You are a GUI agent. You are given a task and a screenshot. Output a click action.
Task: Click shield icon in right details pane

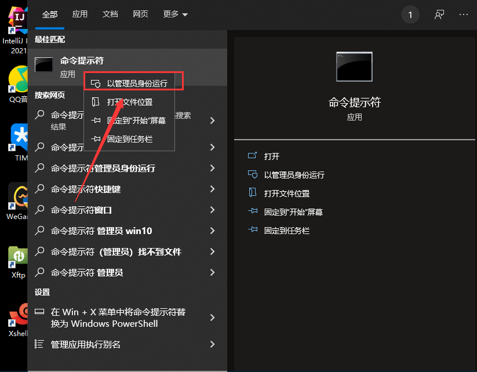253,174
